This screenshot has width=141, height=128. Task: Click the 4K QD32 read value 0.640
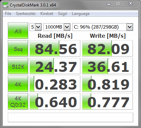55,101
